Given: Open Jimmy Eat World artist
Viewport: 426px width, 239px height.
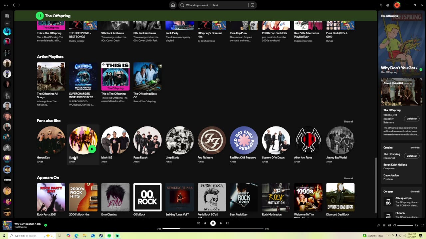Looking at the screenshot, I should 340,140.
